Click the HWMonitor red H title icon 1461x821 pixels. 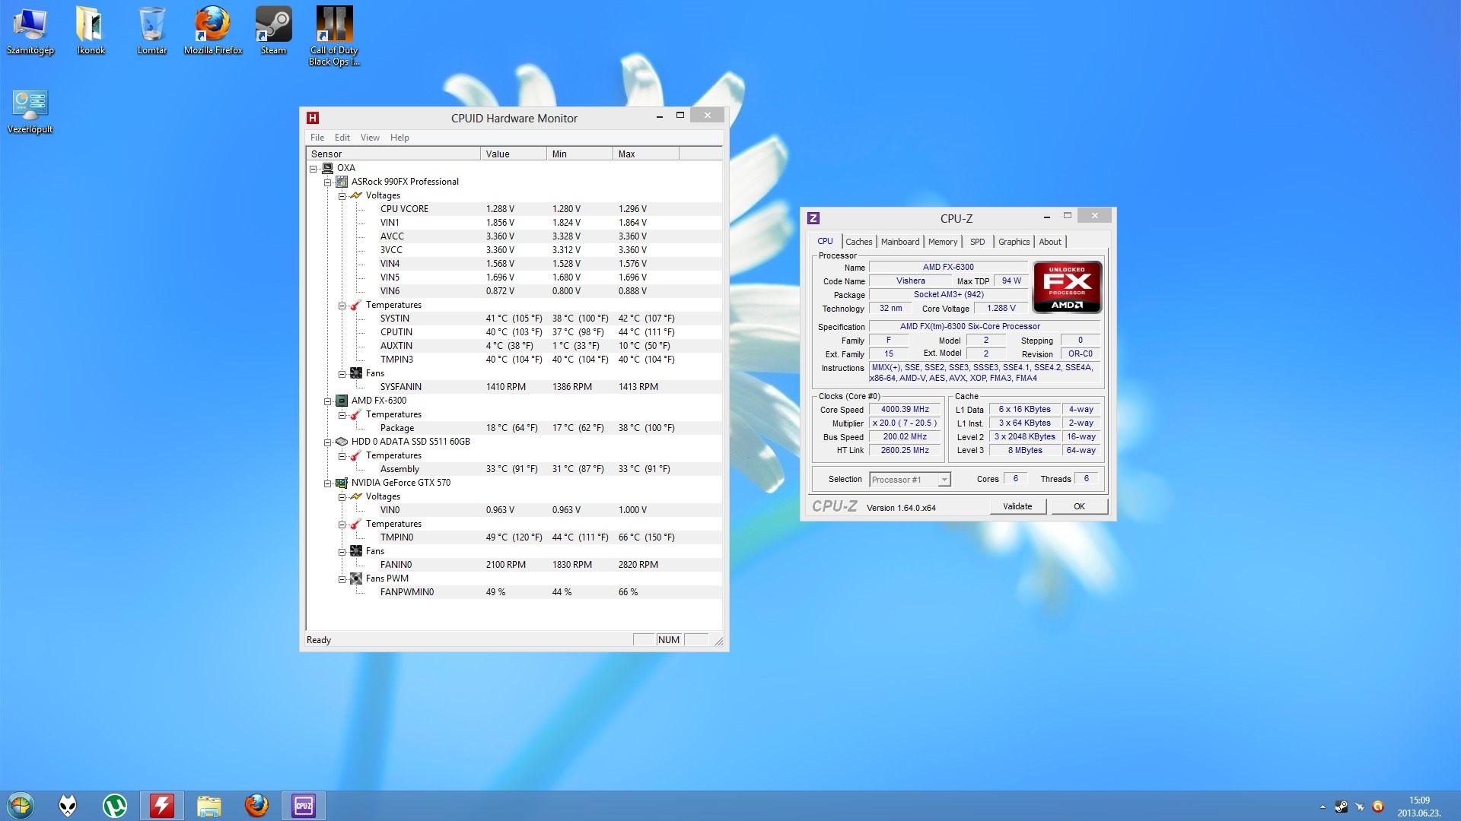pos(313,118)
